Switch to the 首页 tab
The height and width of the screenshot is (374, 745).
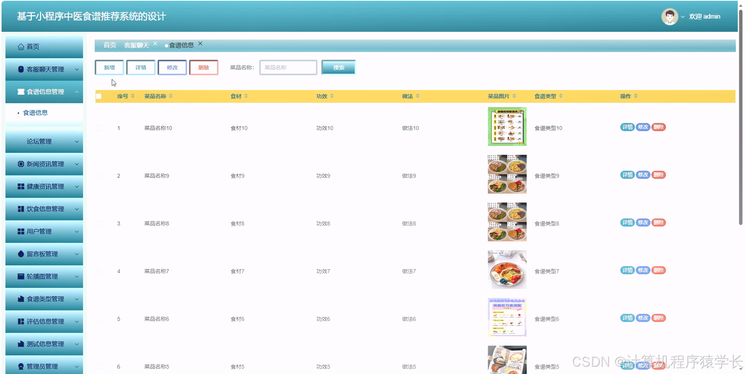[x=110, y=45]
